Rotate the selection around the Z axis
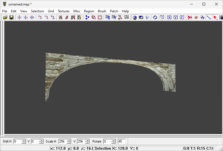Viewport: 223px width, 151px height. point(53,17)
